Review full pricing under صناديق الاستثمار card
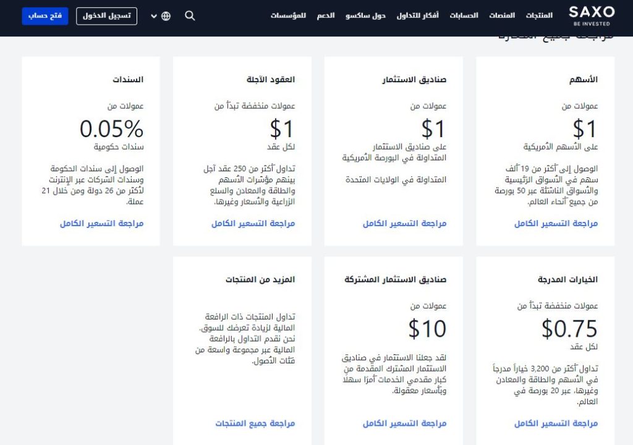Viewport: 633px width, 445px height. [x=404, y=224]
